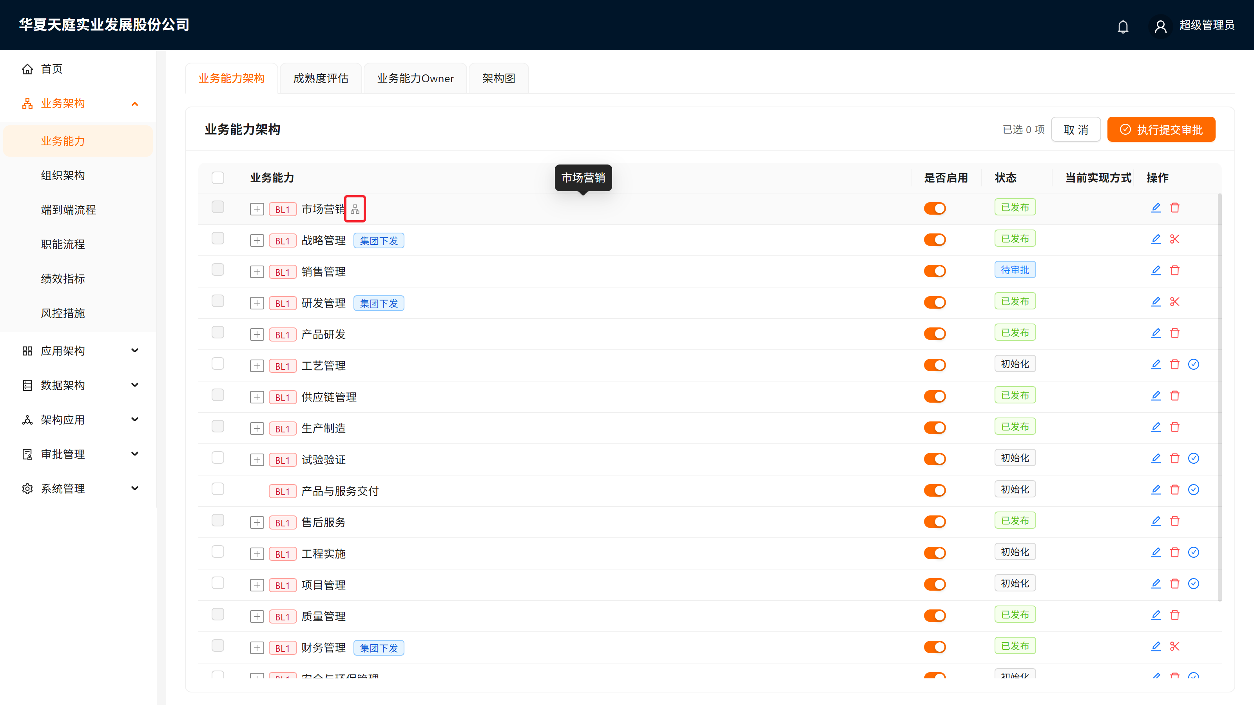The image size is (1254, 705).
Task: Expand the 售后服务 tree row
Action: click(257, 522)
